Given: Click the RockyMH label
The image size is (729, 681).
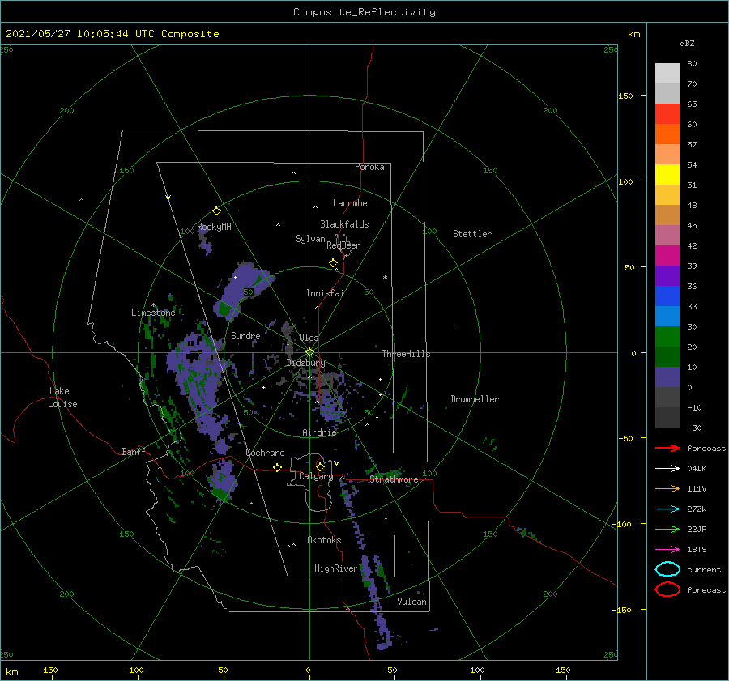Looking at the screenshot, I should (214, 227).
